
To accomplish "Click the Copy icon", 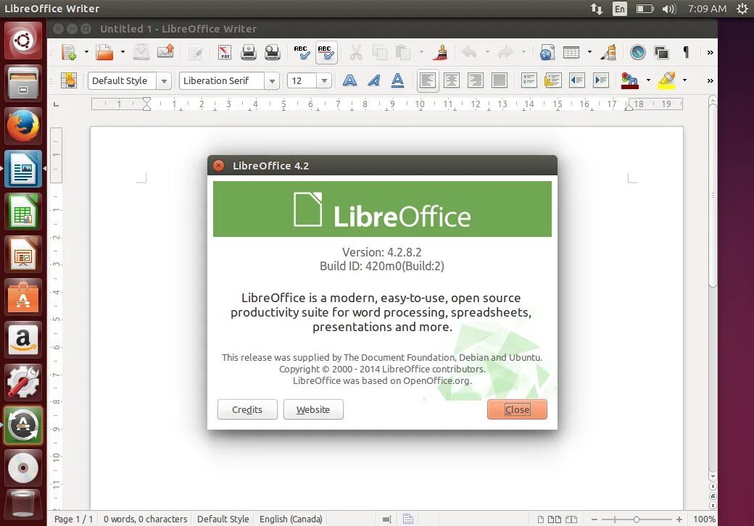I will coord(380,52).
